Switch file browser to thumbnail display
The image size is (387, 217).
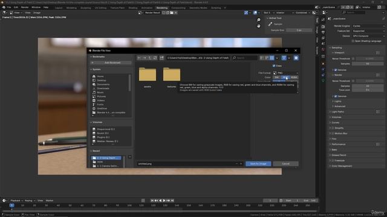pos(272,58)
